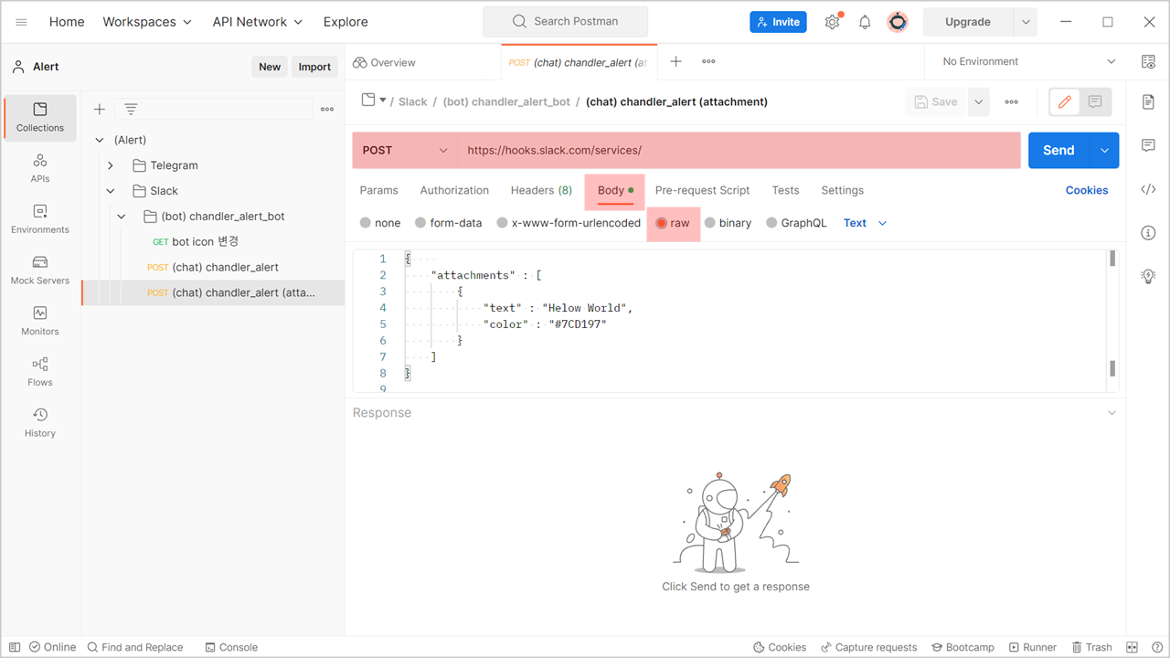This screenshot has height=658, width=1170.
Task: Click the request URL field
Action: coord(739,151)
